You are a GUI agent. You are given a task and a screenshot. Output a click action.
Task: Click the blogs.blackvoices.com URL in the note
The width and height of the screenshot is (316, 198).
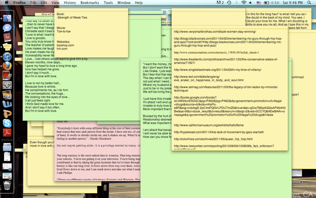(228, 42)
